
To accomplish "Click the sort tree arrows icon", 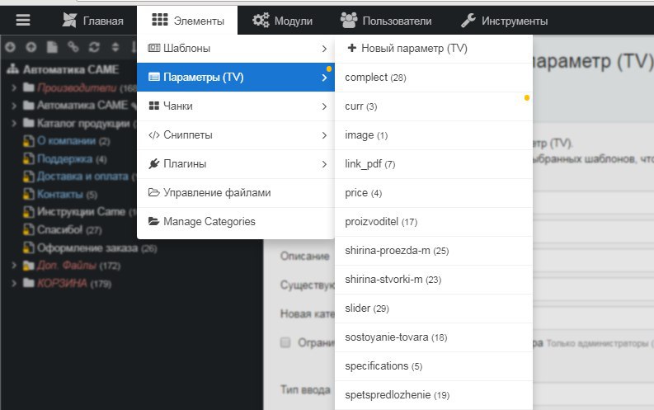I will tap(115, 47).
